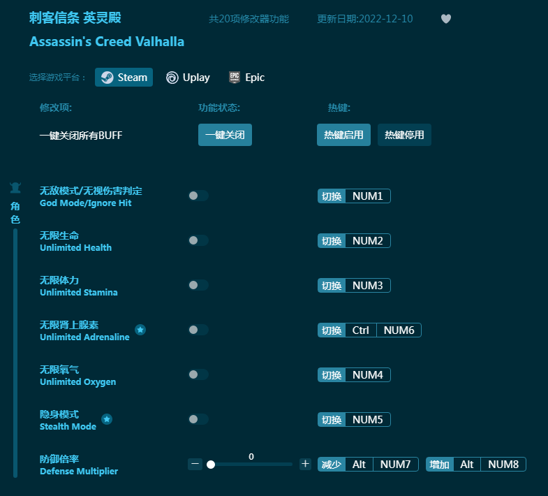This screenshot has height=496, width=548.
Task: Click the heart favorite icon
Action: pos(446,19)
